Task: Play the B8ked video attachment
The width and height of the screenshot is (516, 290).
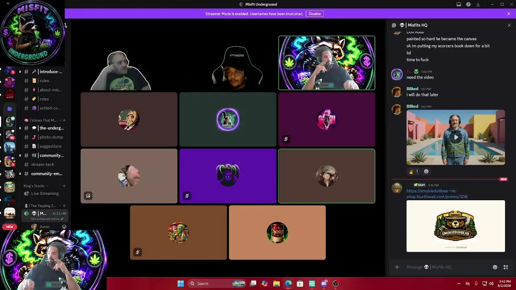Action: [456, 137]
